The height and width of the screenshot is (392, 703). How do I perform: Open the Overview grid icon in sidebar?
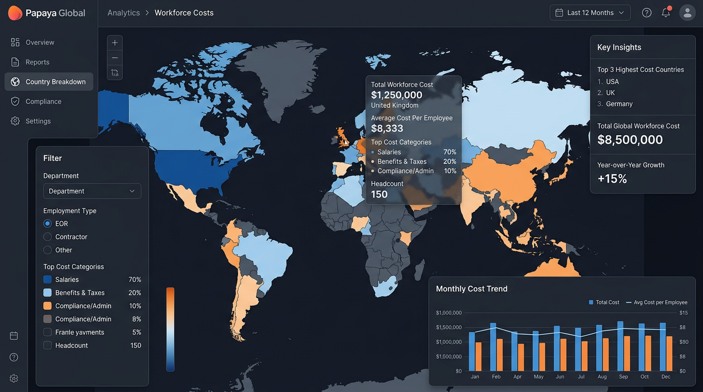click(15, 42)
